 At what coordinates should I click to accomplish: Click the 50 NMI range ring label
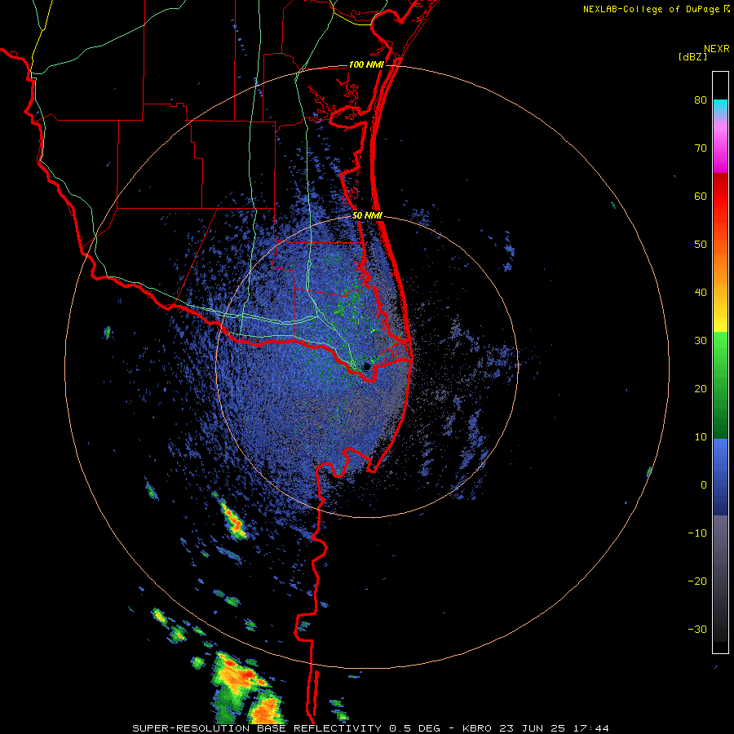[367, 216]
